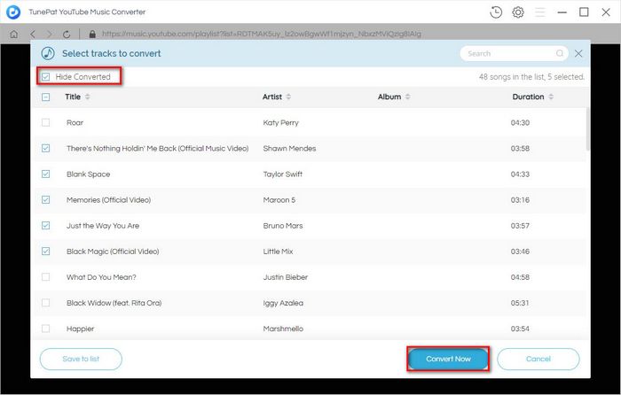
Task: Uncheck Black Magic (Official Video) track
Action: coord(46,251)
